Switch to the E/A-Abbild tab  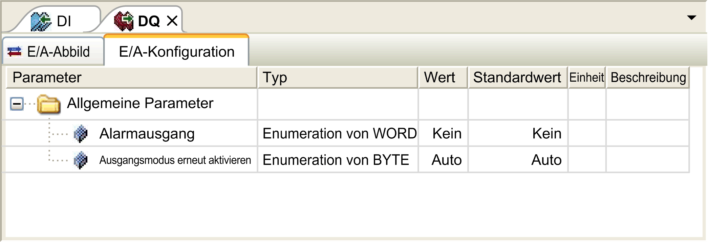[53, 52]
